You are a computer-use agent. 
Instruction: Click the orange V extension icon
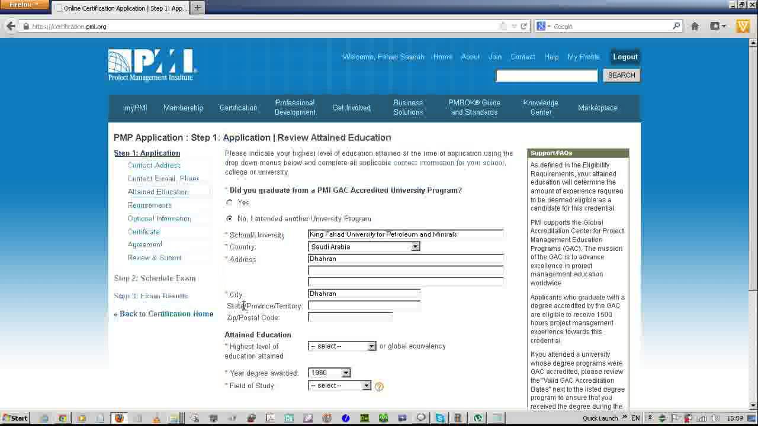743,26
